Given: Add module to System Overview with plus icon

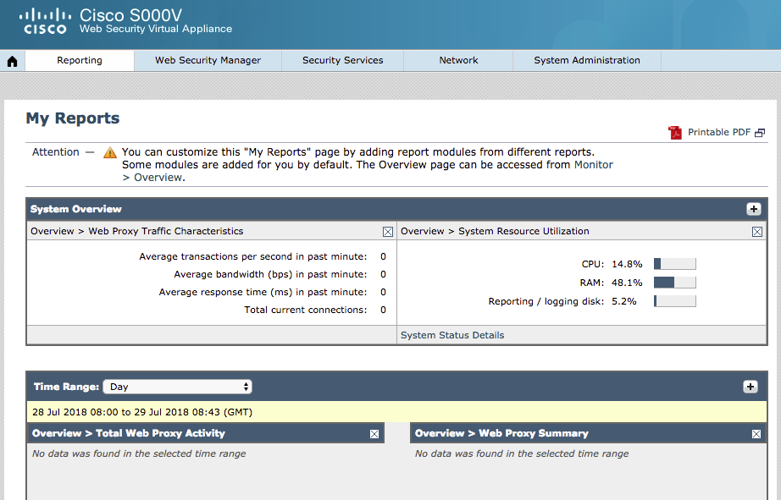Looking at the screenshot, I should click(x=753, y=209).
